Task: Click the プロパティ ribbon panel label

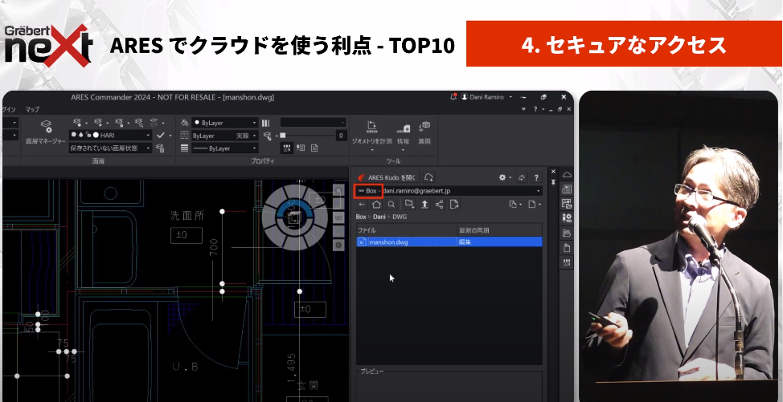Action: pyautogui.click(x=263, y=161)
